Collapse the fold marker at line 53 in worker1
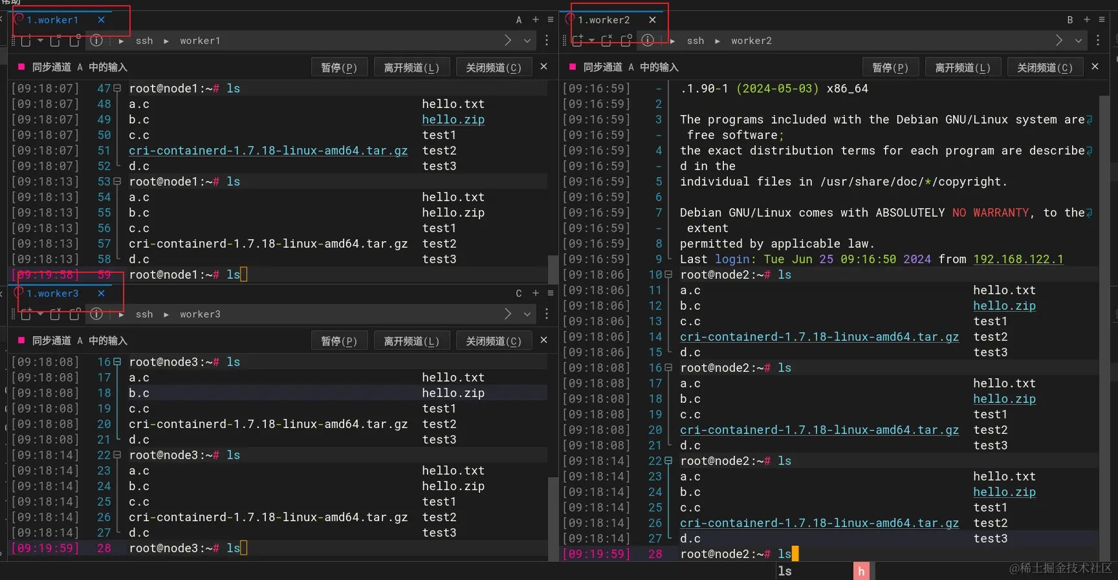Image resolution: width=1118 pixels, height=580 pixels. (x=117, y=182)
